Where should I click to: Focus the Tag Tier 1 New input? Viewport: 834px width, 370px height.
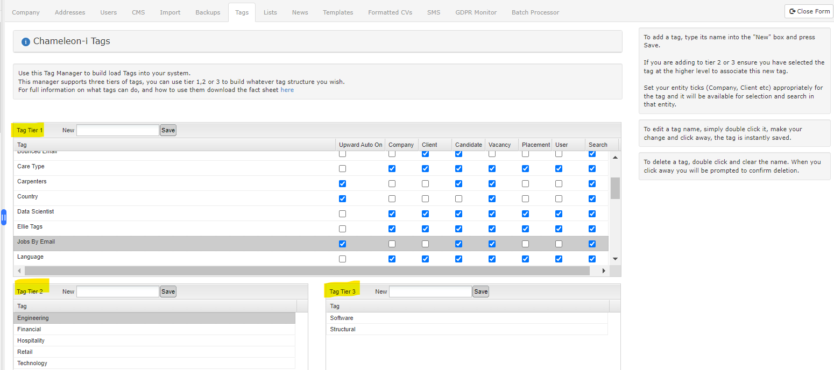pos(118,130)
